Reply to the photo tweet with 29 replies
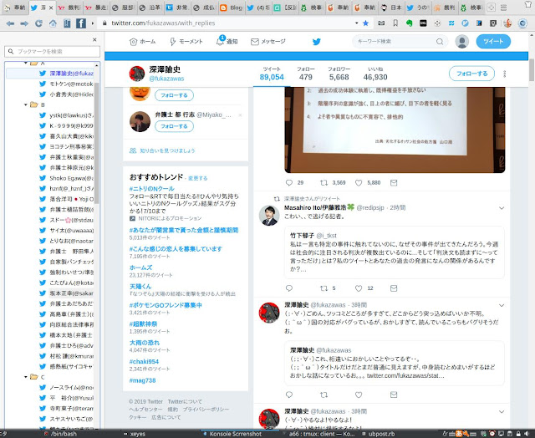Screen dimensions: 535x438 [x=289, y=183]
